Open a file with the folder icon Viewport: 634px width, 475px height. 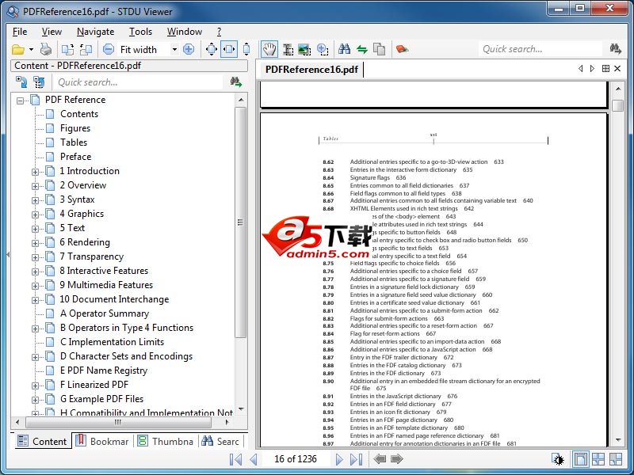tap(17, 50)
